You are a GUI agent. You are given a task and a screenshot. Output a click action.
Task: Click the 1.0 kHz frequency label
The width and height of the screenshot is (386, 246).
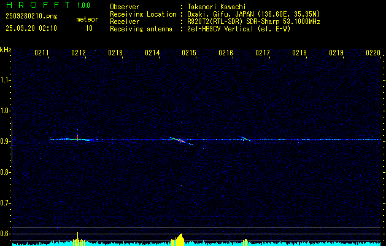tap(5, 111)
